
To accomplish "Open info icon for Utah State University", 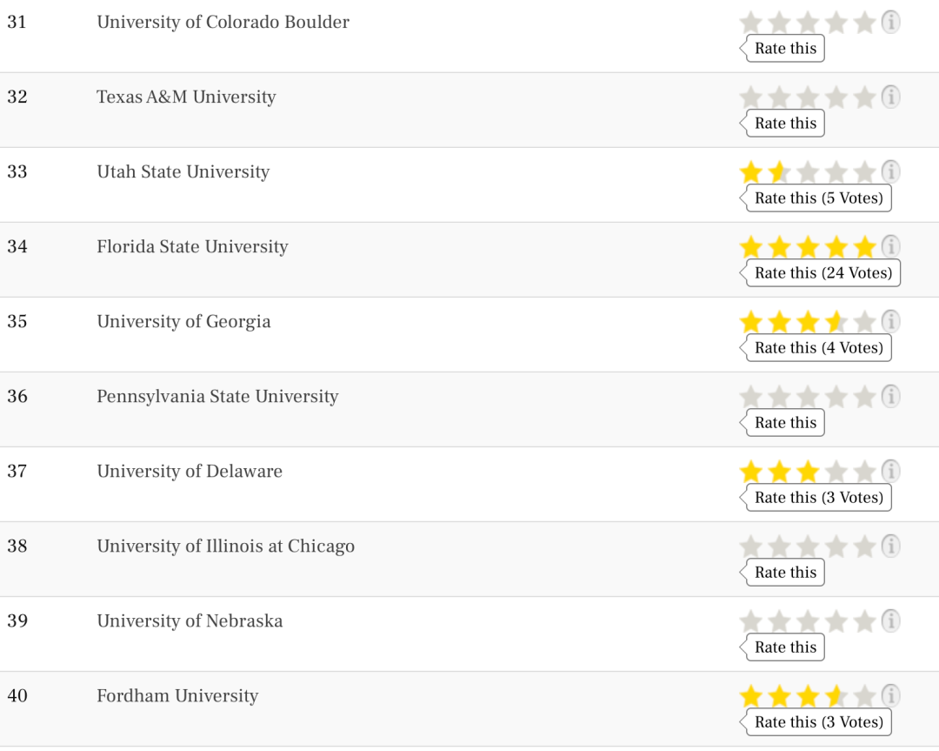I will pyautogui.click(x=890, y=172).
